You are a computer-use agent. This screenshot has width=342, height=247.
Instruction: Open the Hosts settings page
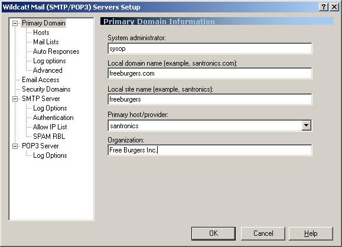41,32
